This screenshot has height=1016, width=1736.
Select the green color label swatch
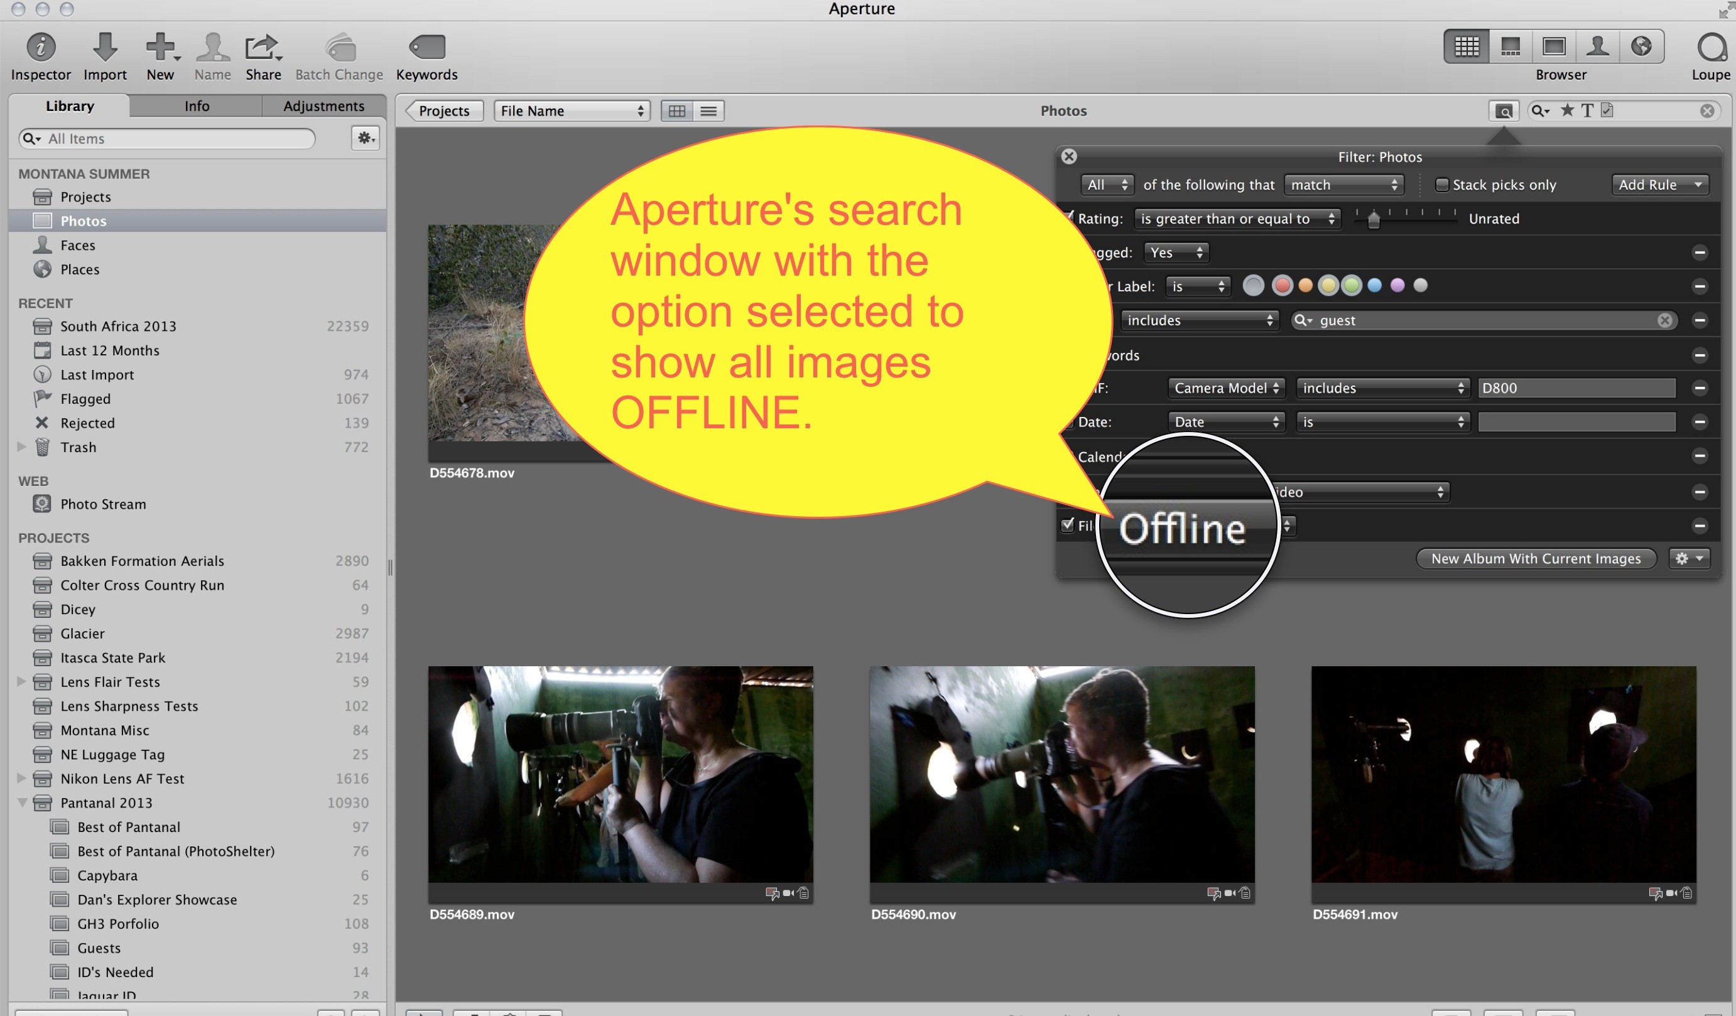(x=1352, y=286)
